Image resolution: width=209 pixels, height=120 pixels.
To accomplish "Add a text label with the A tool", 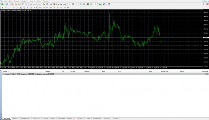I will (27, 7).
